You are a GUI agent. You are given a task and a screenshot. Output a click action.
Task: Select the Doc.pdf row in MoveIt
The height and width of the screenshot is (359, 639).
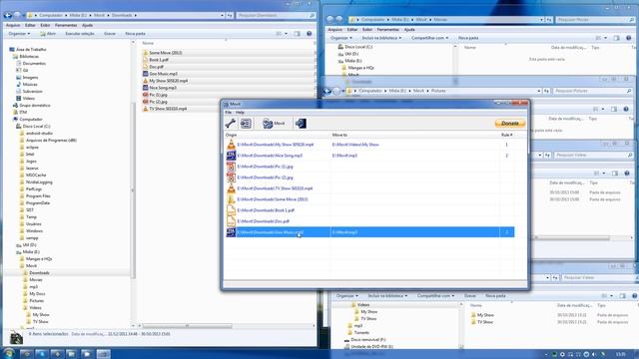(x=369, y=221)
